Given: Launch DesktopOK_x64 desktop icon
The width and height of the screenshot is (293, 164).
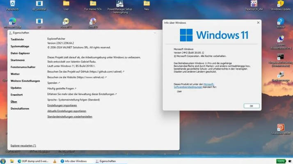Looking at the screenshot, I should [x=254, y=5].
